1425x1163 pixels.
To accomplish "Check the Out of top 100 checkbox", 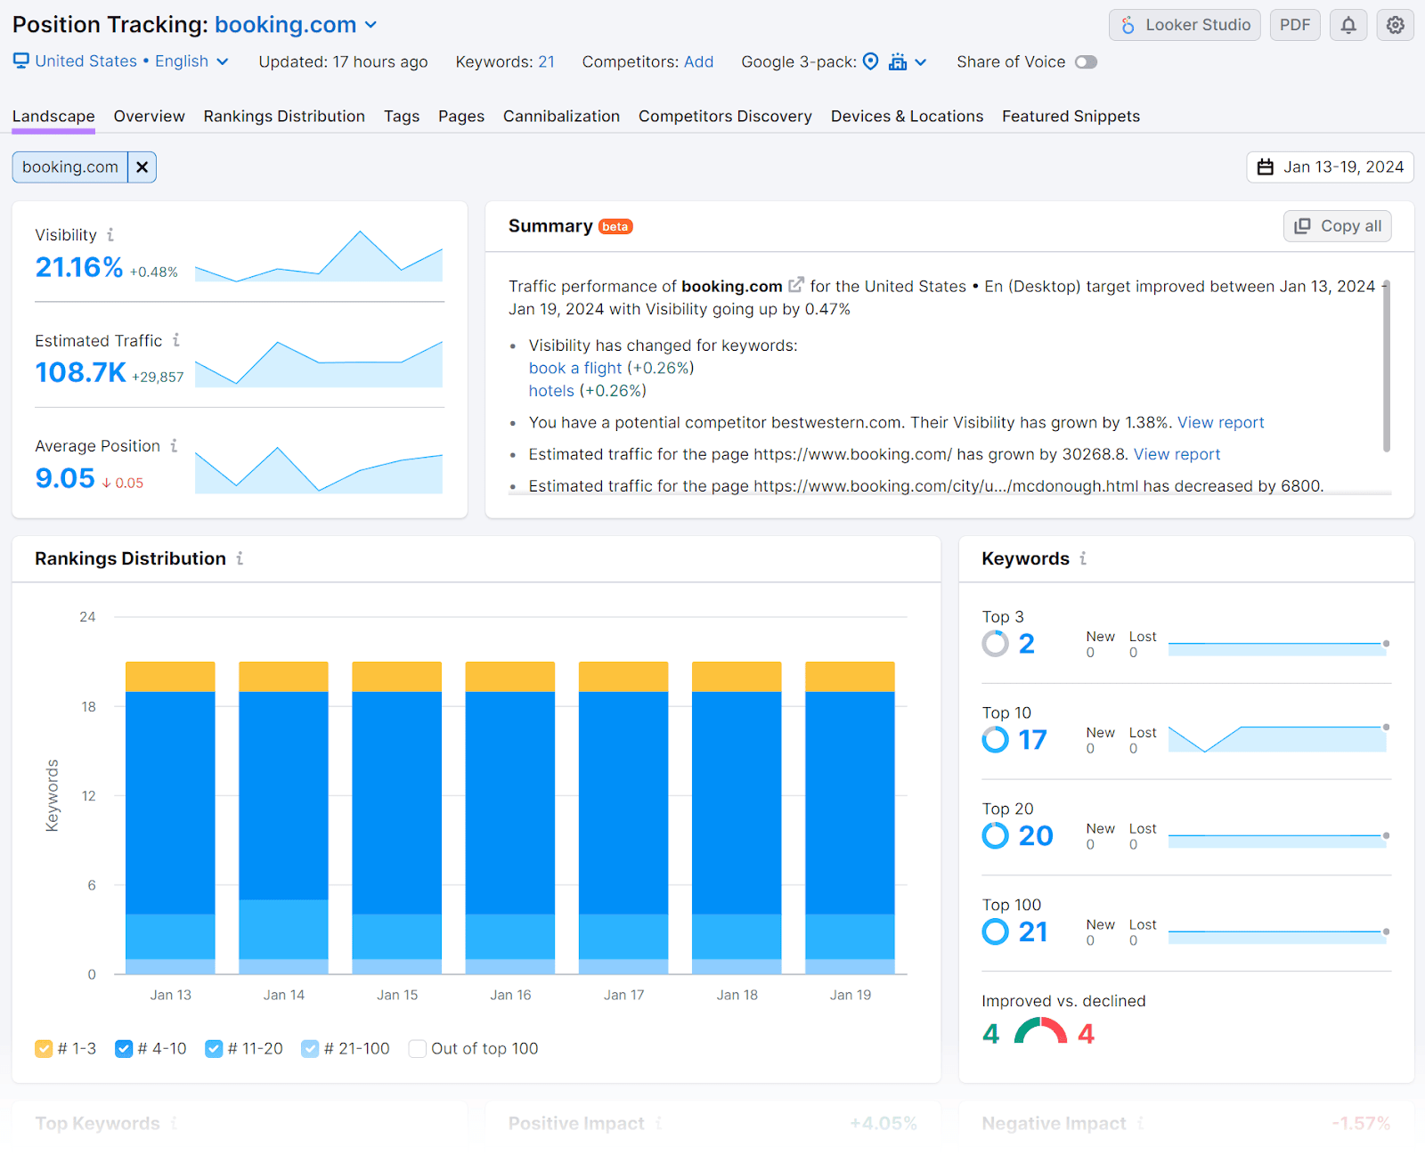I will click(417, 1048).
